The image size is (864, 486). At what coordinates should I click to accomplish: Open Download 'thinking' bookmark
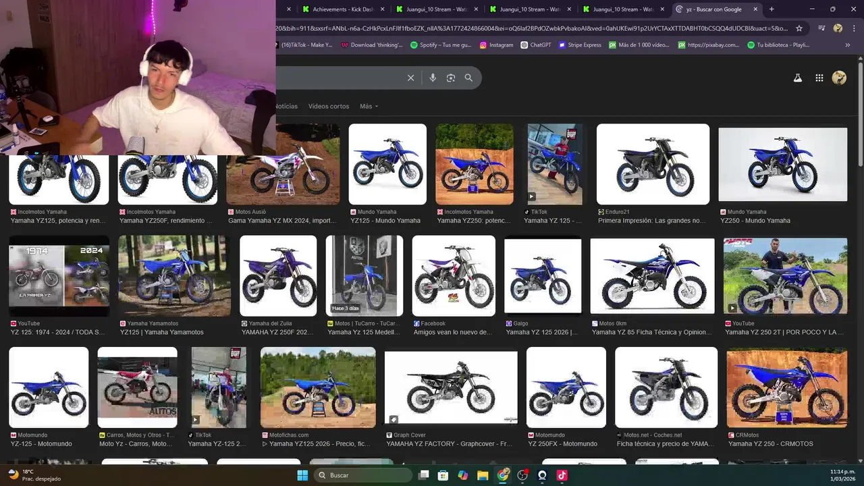point(372,45)
